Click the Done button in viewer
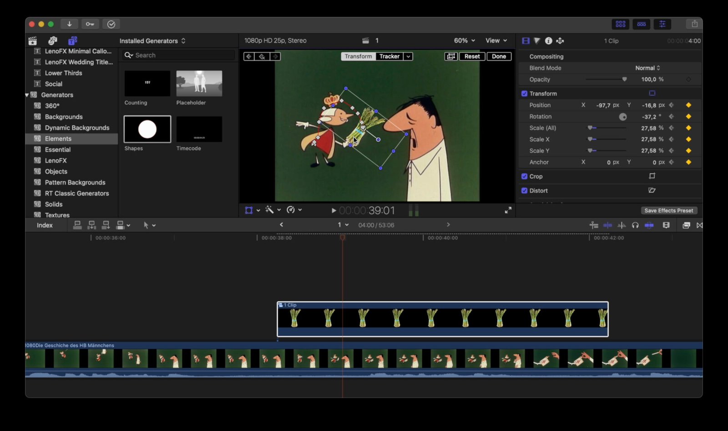This screenshot has width=728, height=431. (x=499, y=56)
